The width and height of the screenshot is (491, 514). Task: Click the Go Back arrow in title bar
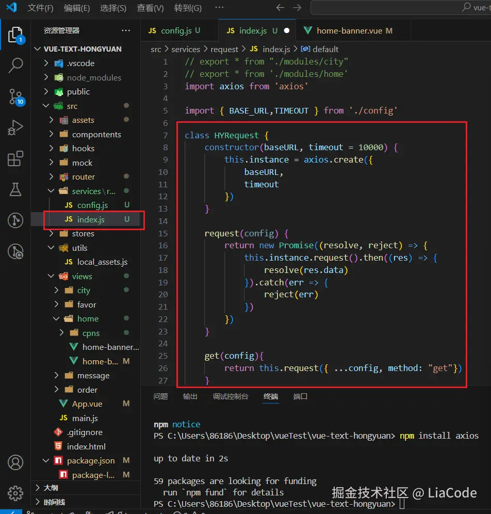pos(280,8)
